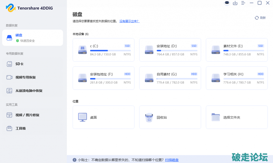This screenshot has width=273, height=163.
Task: Select the 学习相关 (H:) drive
Action: point(237,78)
